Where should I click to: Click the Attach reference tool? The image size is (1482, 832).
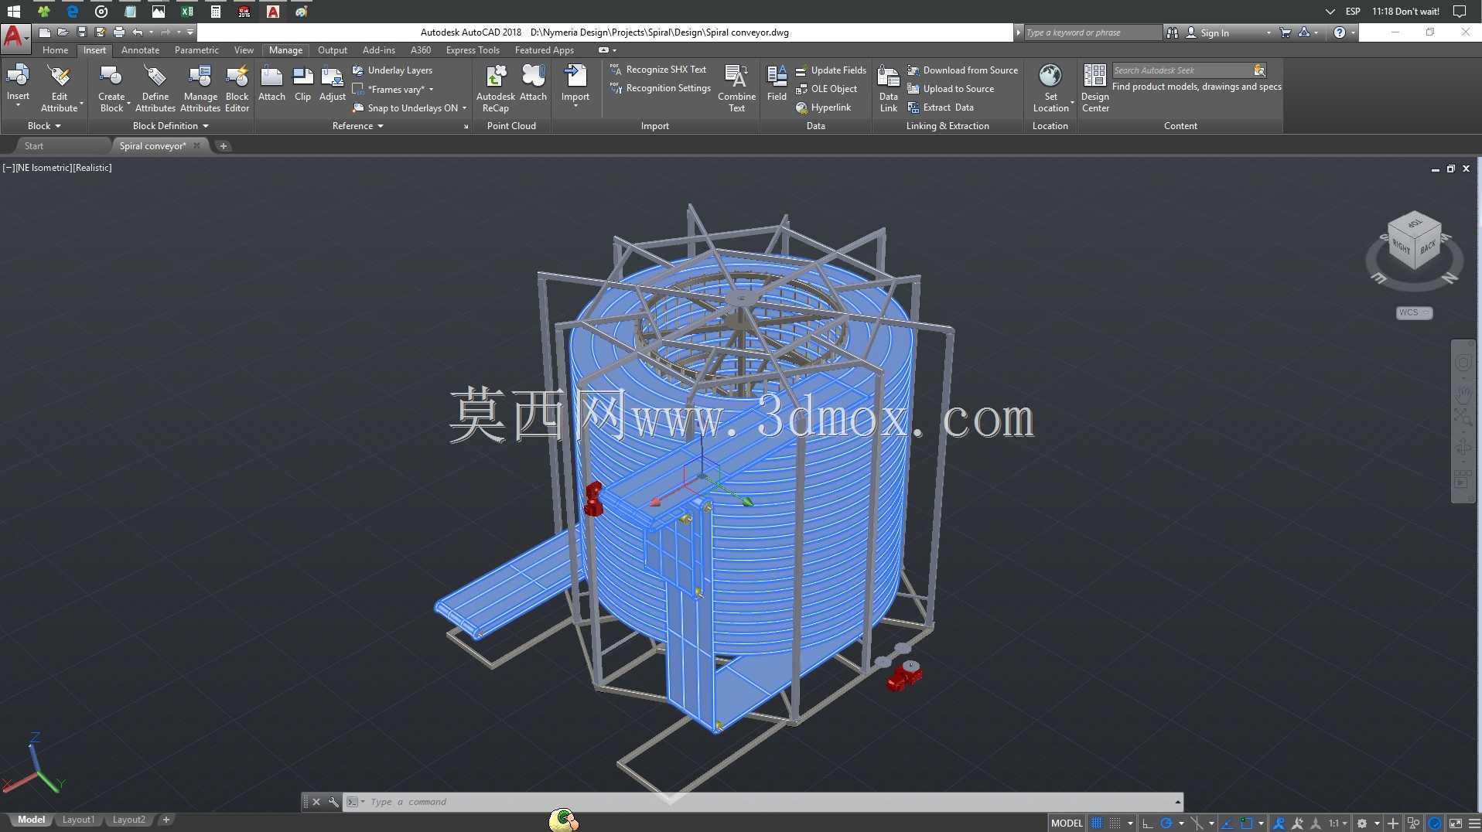click(271, 84)
